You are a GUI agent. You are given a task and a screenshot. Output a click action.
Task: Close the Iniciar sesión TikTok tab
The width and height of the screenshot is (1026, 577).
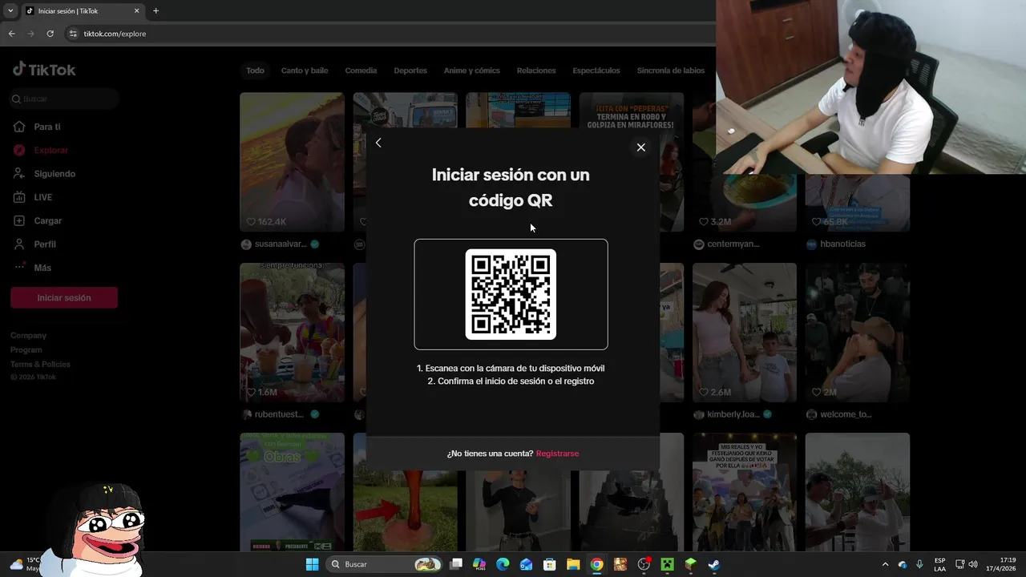coord(136,11)
